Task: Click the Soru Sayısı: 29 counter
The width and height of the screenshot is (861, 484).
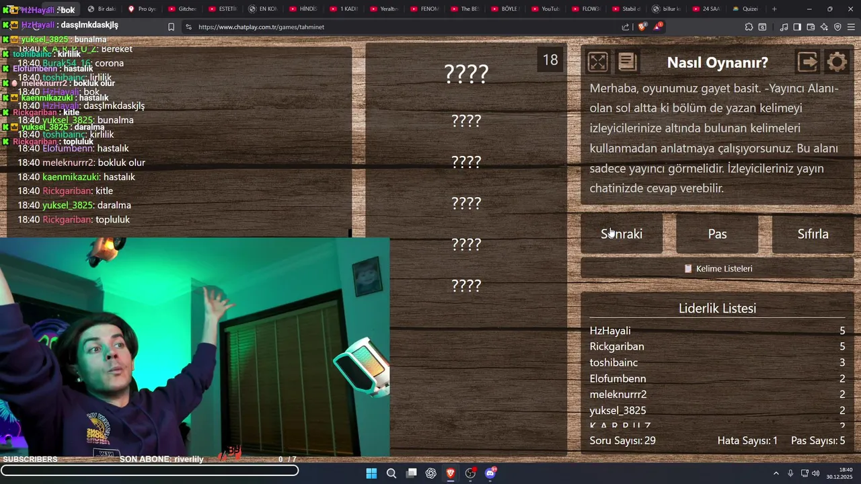Action: [x=623, y=440]
